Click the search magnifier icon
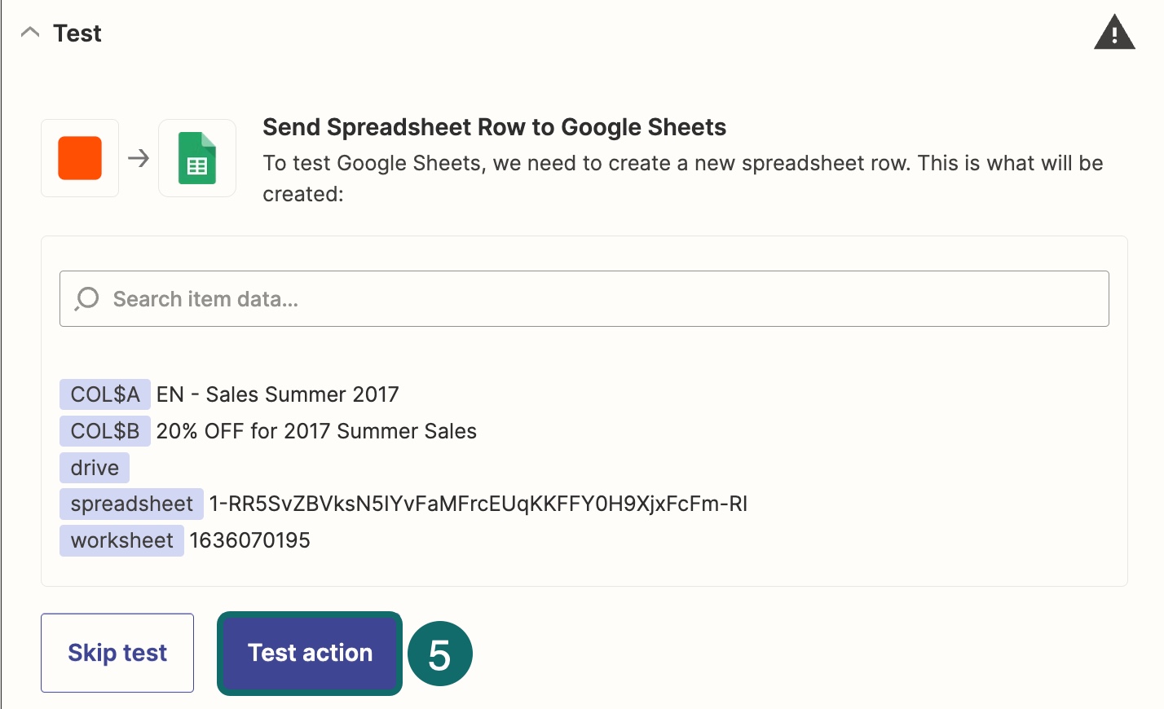1164x709 pixels. click(86, 299)
